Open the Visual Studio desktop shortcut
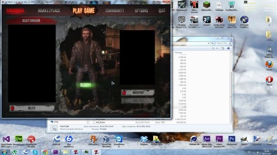This screenshot has height=155, width=277. (x=6, y=141)
